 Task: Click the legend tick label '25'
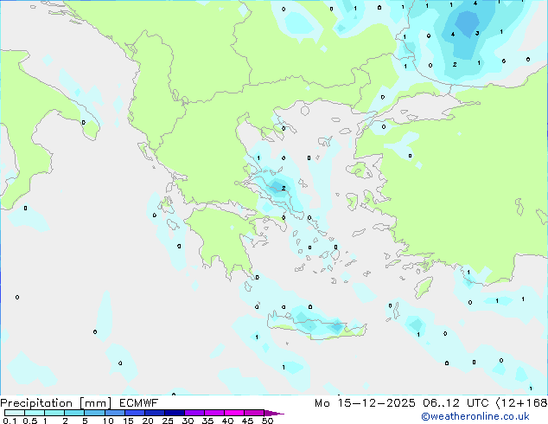(x=168, y=421)
